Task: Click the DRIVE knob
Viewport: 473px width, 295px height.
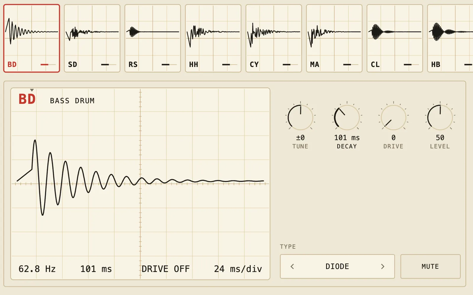Action: point(393,118)
